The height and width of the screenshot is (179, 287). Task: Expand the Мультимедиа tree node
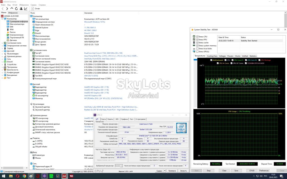point(2,54)
